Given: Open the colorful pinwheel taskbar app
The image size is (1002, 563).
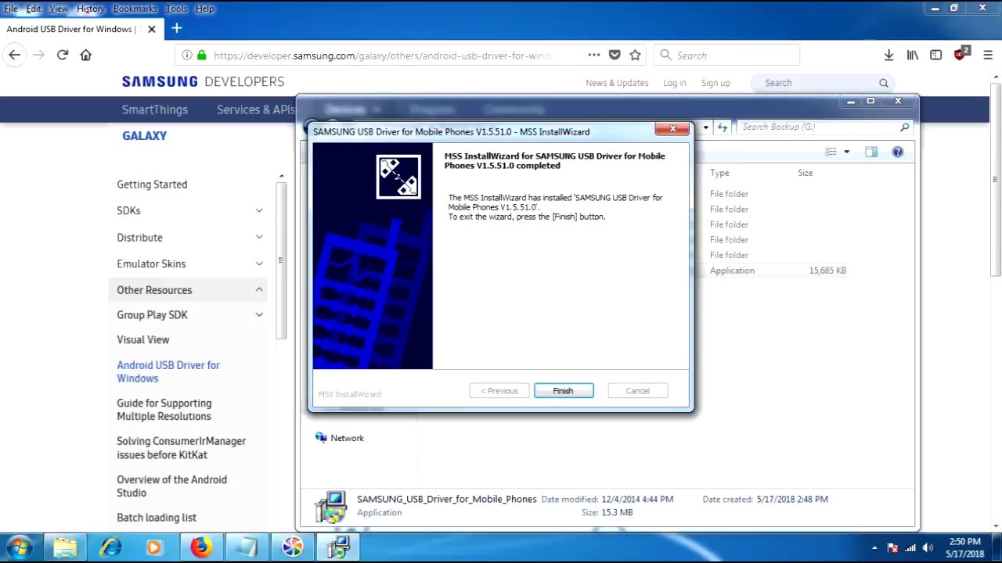Looking at the screenshot, I should [293, 547].
